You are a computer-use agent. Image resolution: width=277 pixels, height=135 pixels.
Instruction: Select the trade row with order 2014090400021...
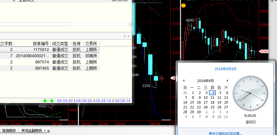pyautogui.click(x=50, y=56)
